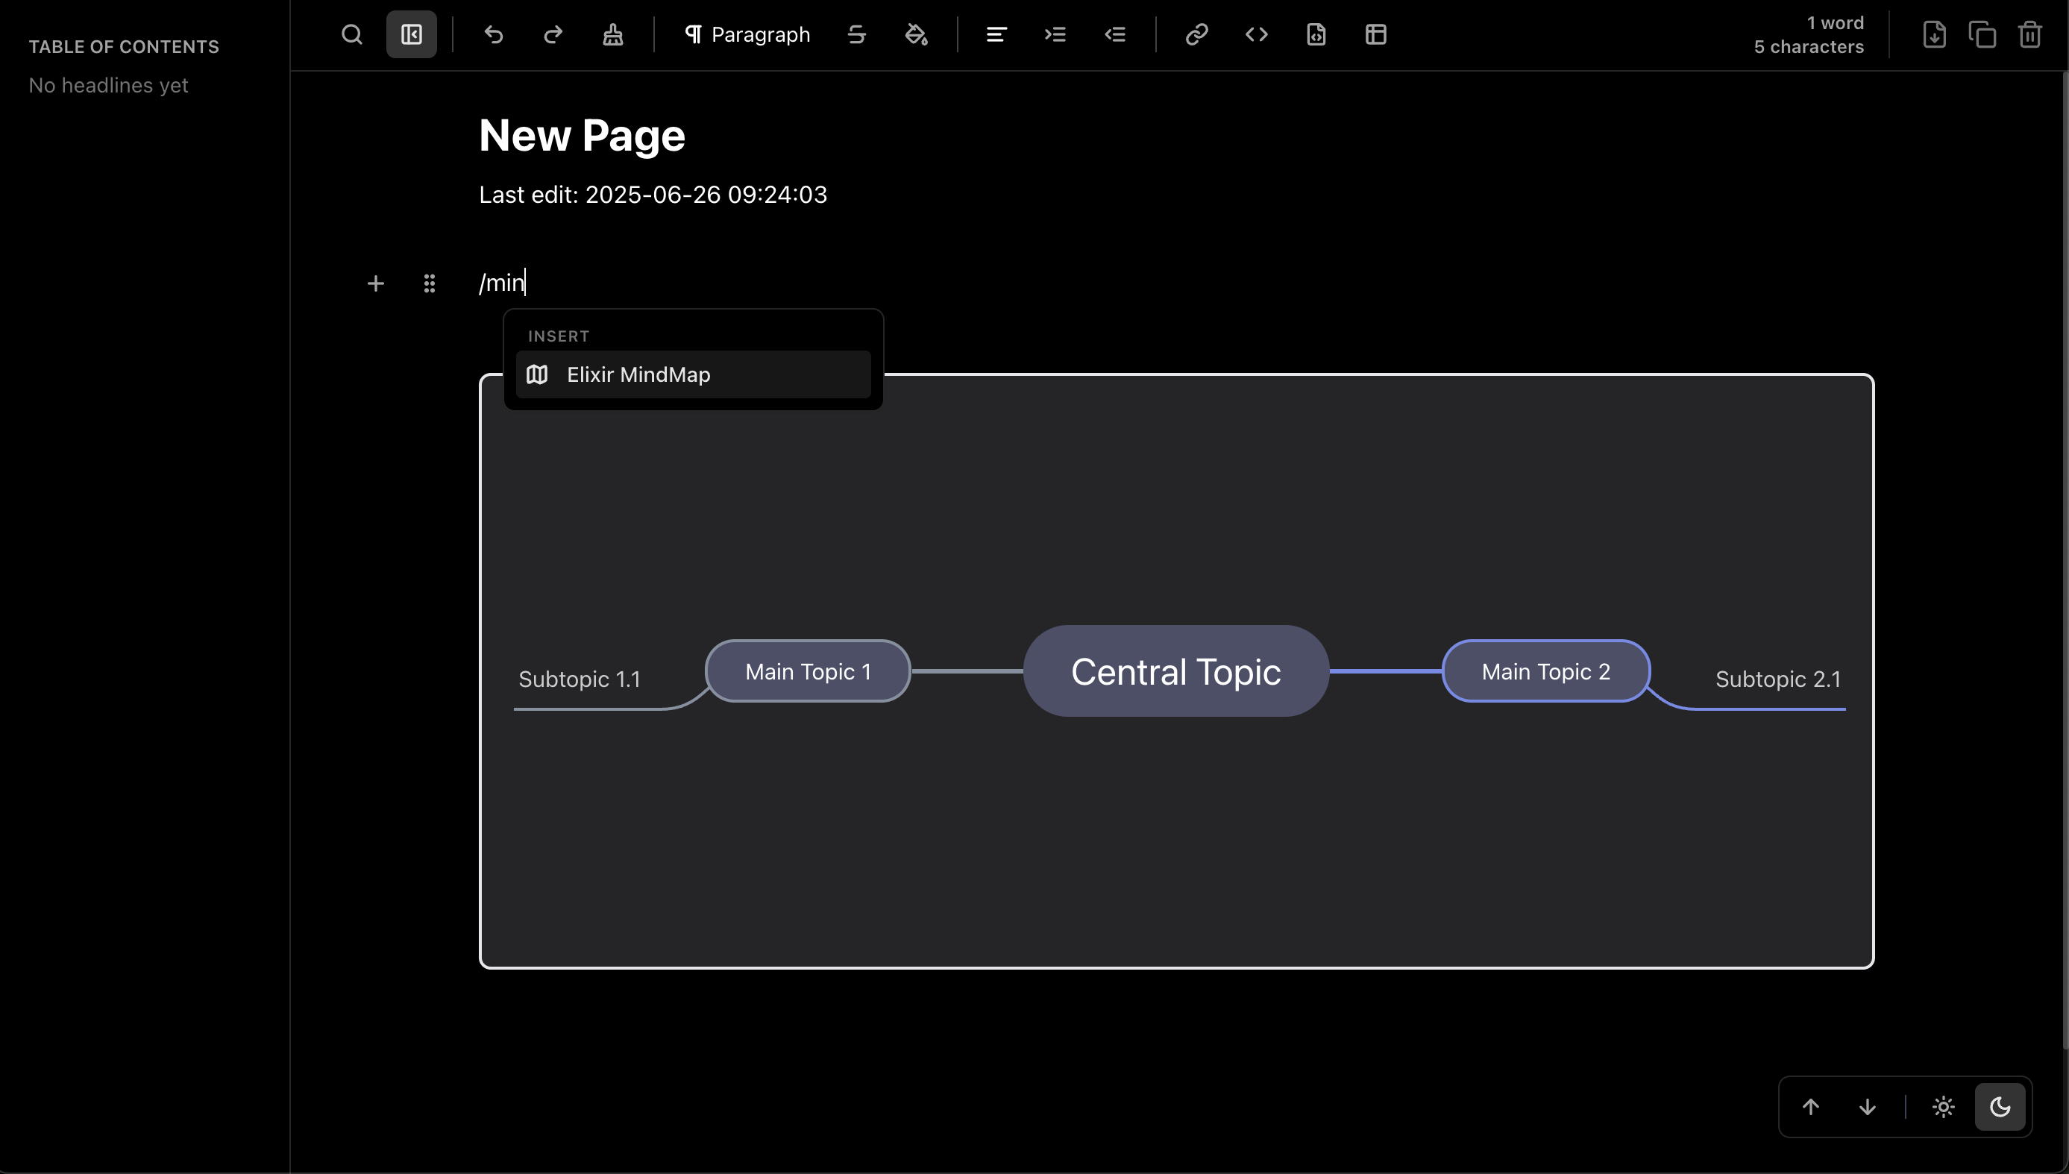Select the Central Topic mindmap node
Screen dimensions: 2069x1174
coord(1175,671)
